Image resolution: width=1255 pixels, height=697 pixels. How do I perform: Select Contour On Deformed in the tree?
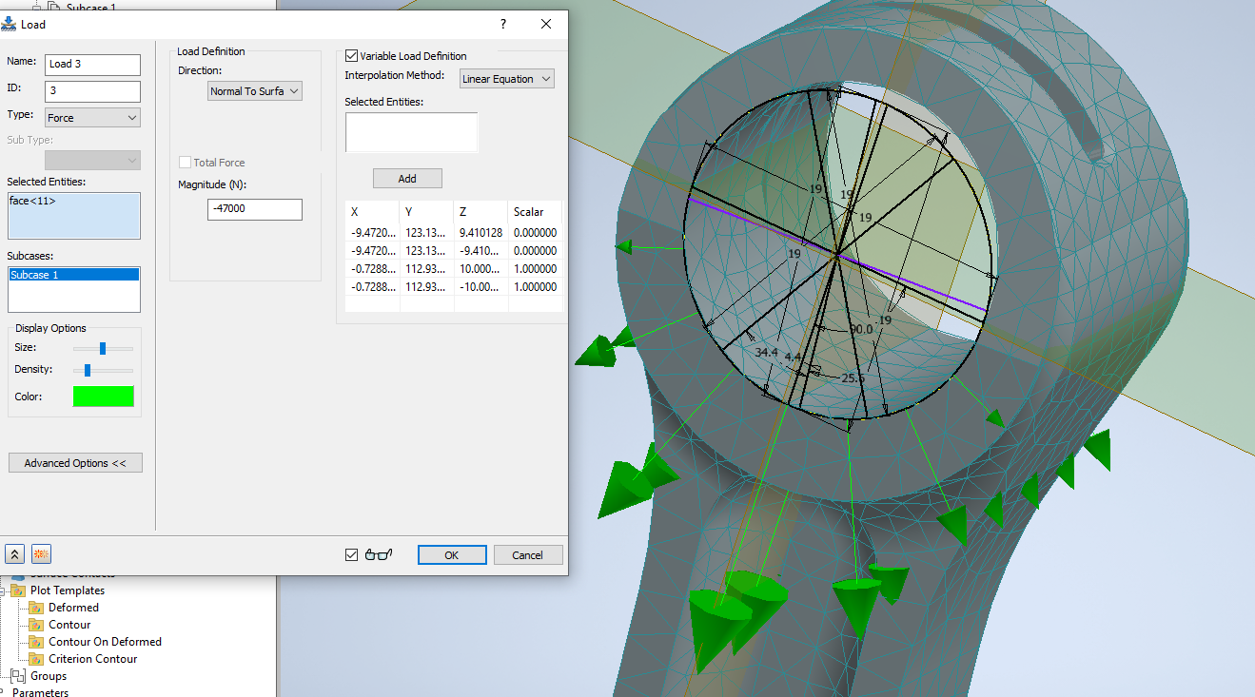pos(106,641)
